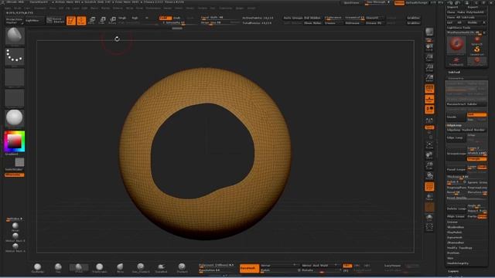Activate Edit mode button
Screen dimensions: 495x278
coord(71,21)
